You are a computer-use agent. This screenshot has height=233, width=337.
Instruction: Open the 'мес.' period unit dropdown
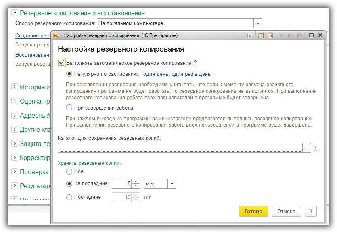tap(172, 184)
